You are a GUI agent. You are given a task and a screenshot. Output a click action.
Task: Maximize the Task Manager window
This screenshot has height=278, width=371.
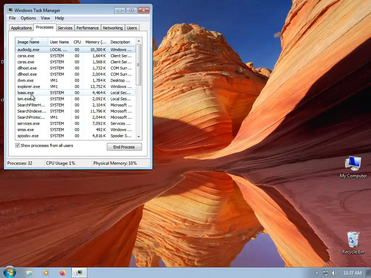pyautogui.click(x=132, y=10)
